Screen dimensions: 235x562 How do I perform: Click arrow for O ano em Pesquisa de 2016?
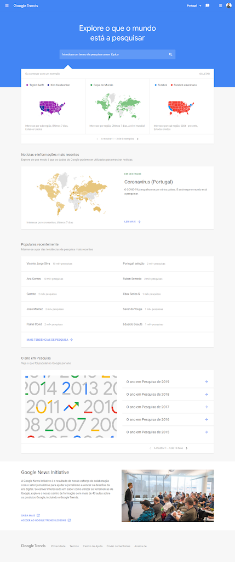[206, 419]
